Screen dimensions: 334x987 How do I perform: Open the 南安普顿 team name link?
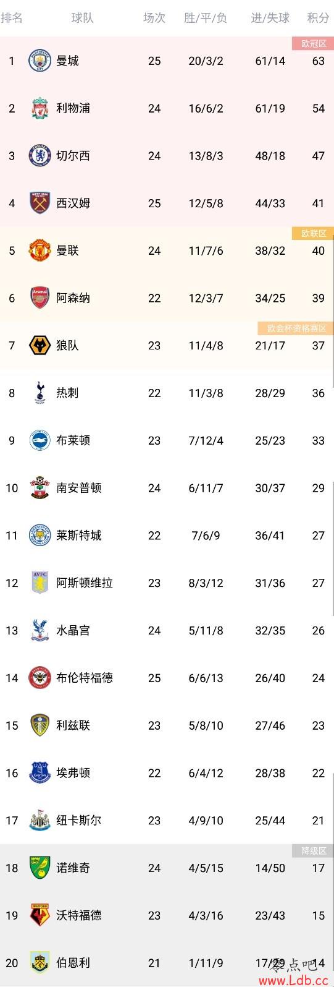78,488
